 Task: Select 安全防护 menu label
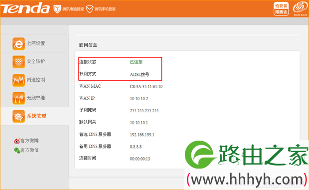click(x=36, y=61)
